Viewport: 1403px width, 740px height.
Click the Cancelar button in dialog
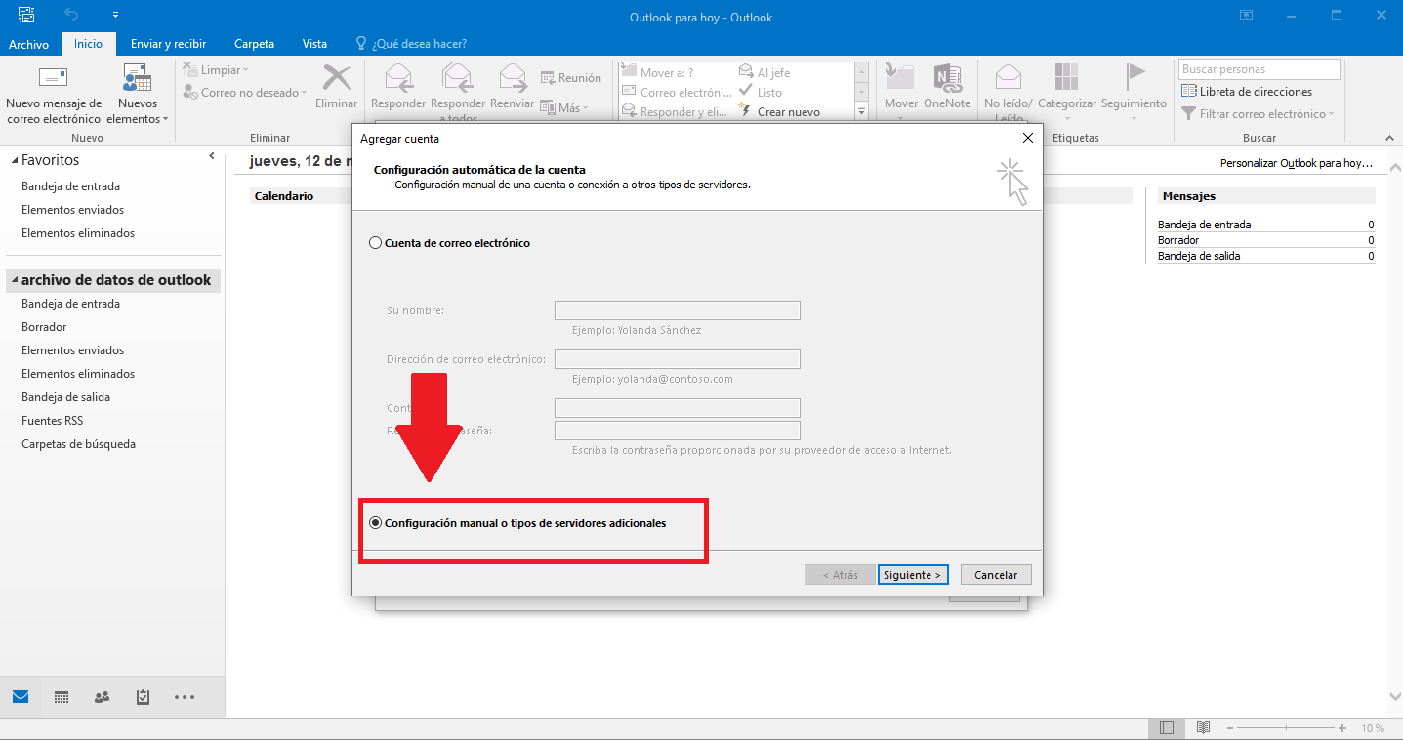click(996, 575)
